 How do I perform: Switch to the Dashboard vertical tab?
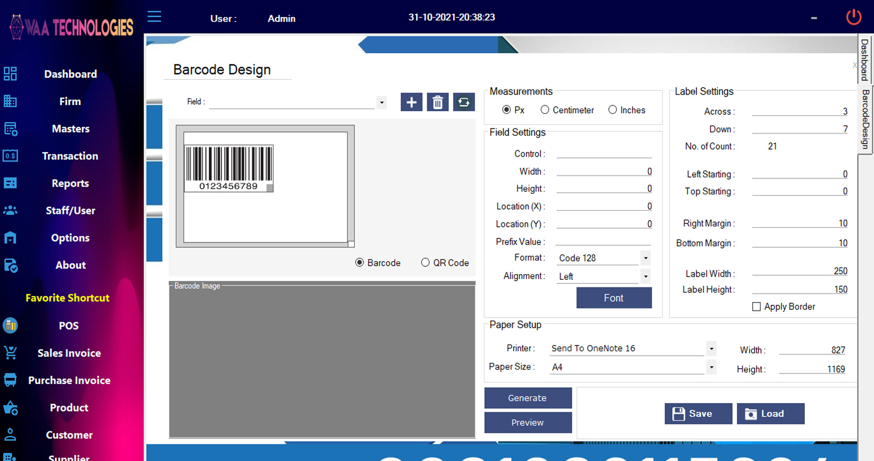click(x=864, y=60)
